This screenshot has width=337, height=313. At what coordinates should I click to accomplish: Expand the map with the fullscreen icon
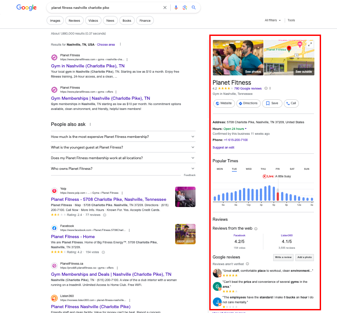coord(310,44)
